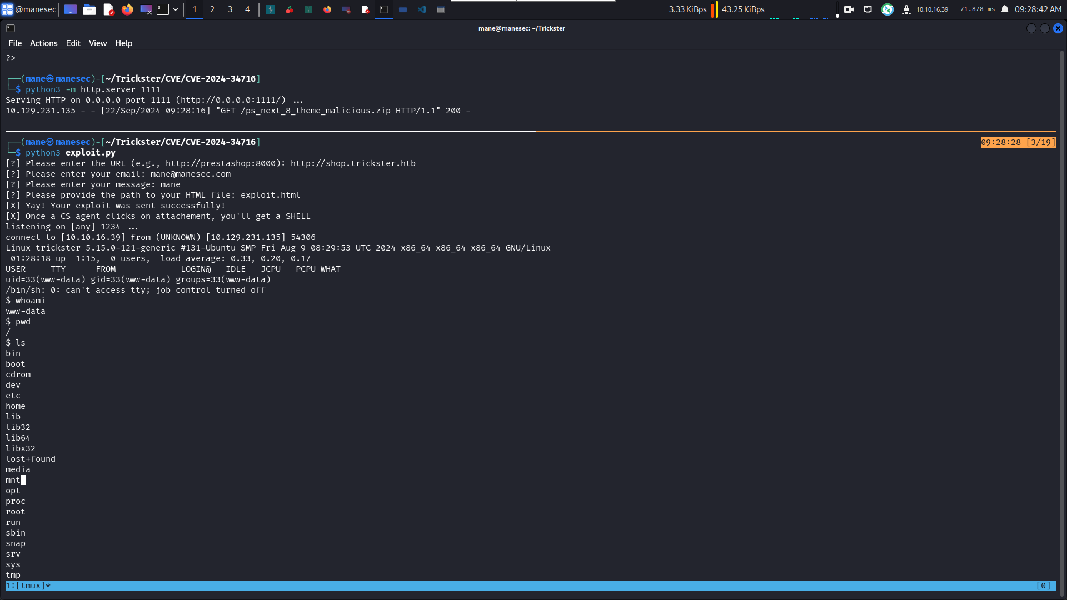Close the terminal window
Viewport: 1067px width, 600px height.
1058,28
